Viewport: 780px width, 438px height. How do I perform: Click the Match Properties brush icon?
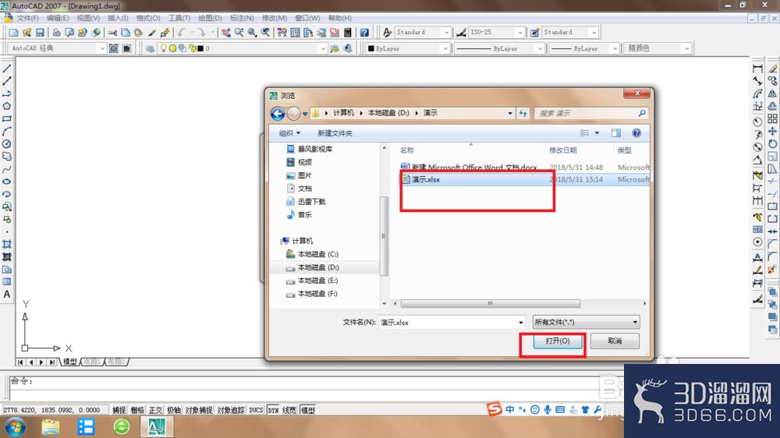point(152,33)
